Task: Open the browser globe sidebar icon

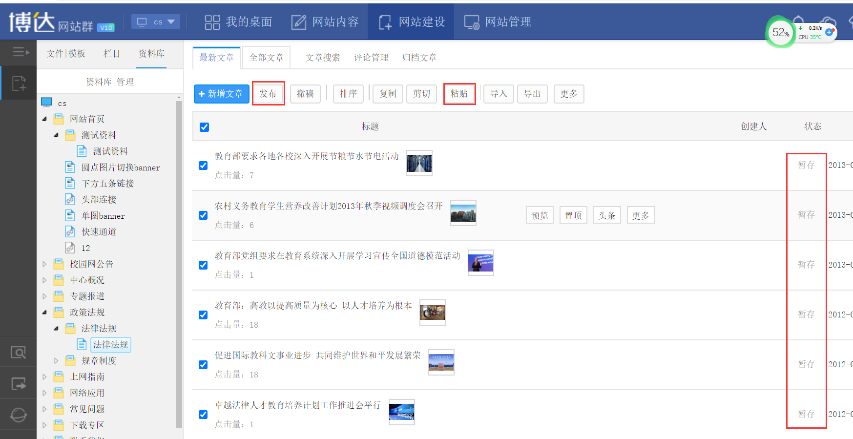Action: click(x=18, y=415)
